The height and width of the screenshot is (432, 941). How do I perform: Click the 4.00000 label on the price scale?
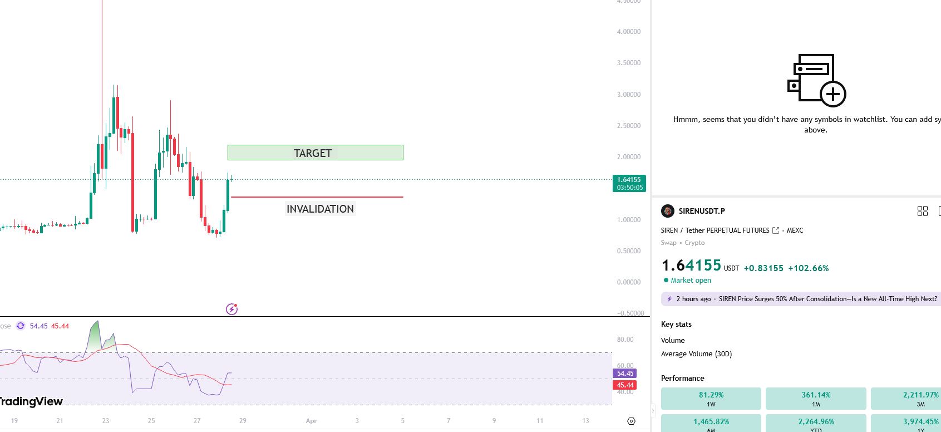tap(628, 32)
